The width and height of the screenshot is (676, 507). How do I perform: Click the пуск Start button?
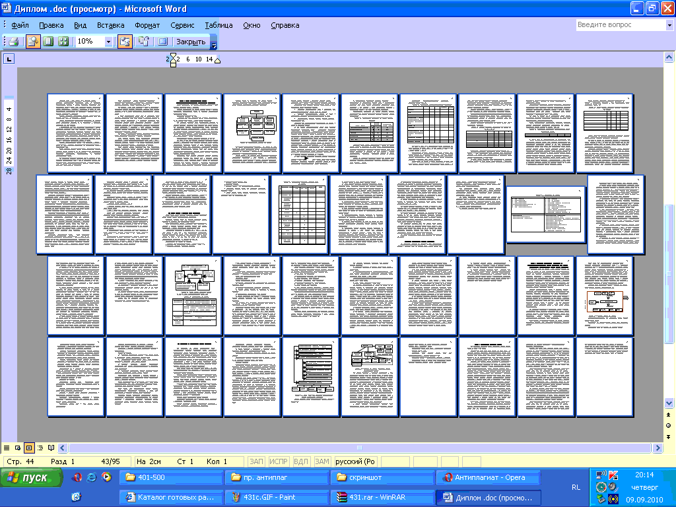31,478
